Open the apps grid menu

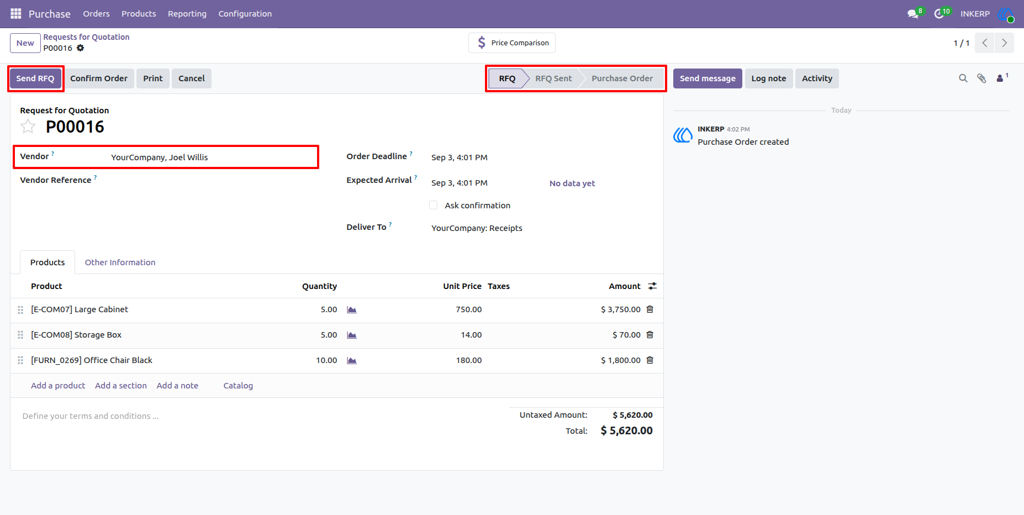pyautogui.click(x=16, y=13)
